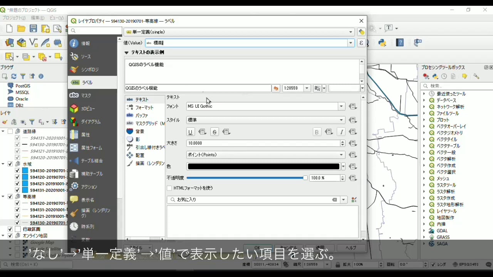Open the 属性フォーム (Attributes Form) page
493x277 pixels.
92,148
